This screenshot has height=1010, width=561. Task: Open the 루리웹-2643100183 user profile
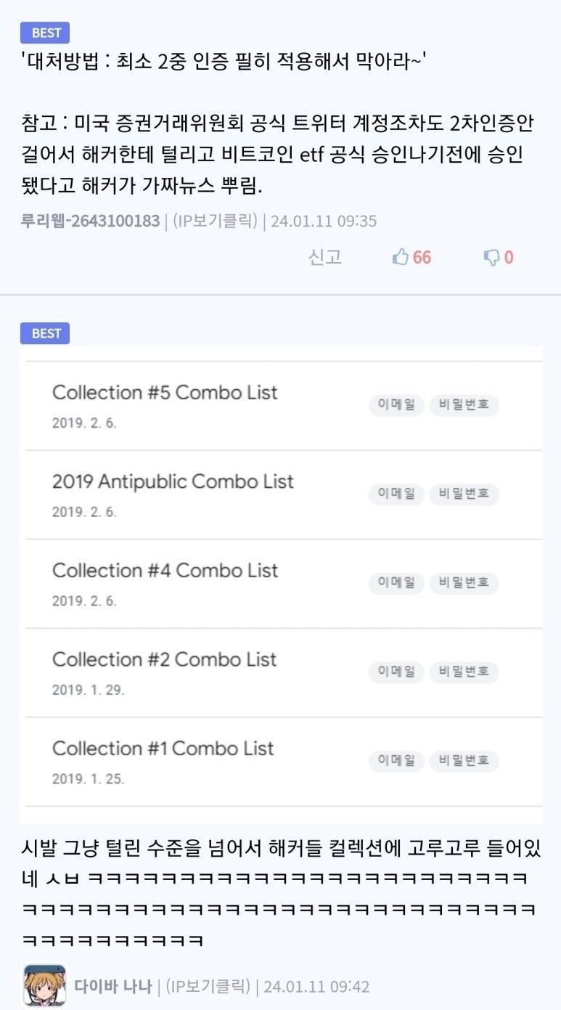click(91, 221)
